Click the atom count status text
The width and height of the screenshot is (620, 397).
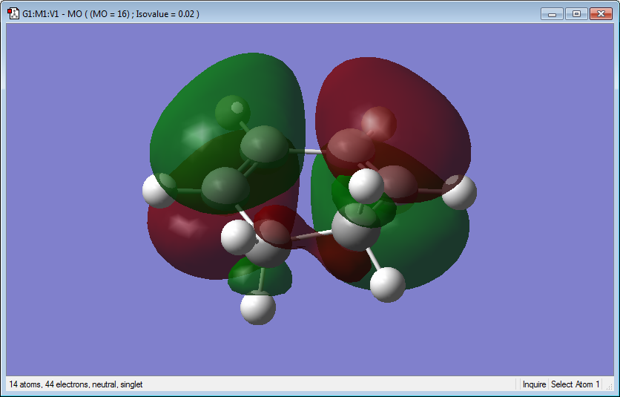(76, 384)
